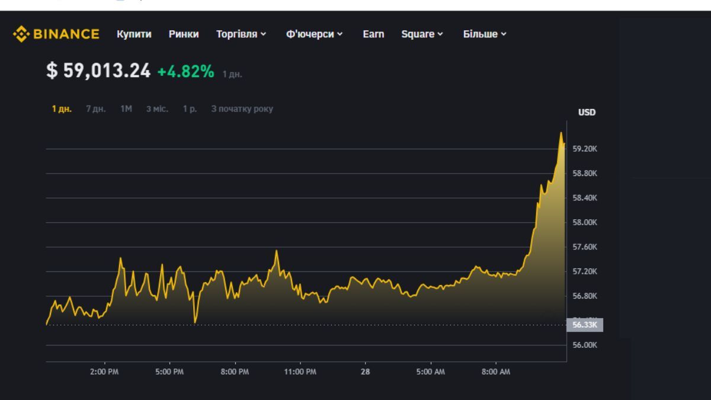The height and width of the screenshot is (400, 711).
Task: Select the active 1 дн. time filter
Action: tap(62, 109)
